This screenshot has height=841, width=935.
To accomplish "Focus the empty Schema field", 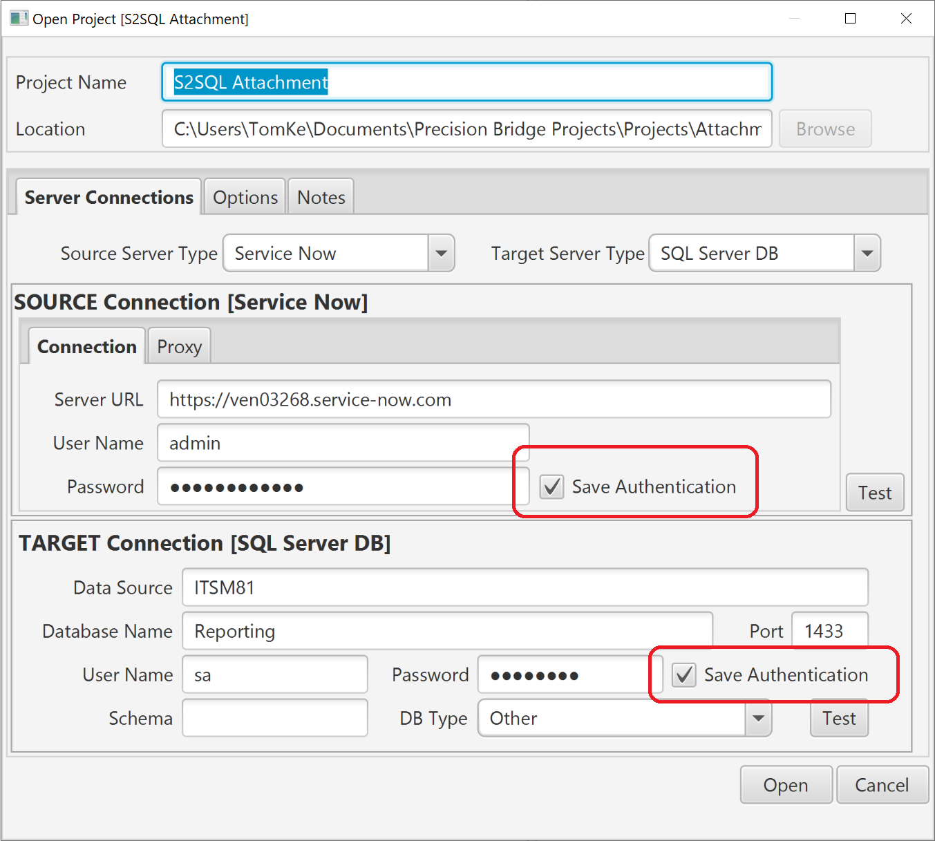I will tap(275, 718).
